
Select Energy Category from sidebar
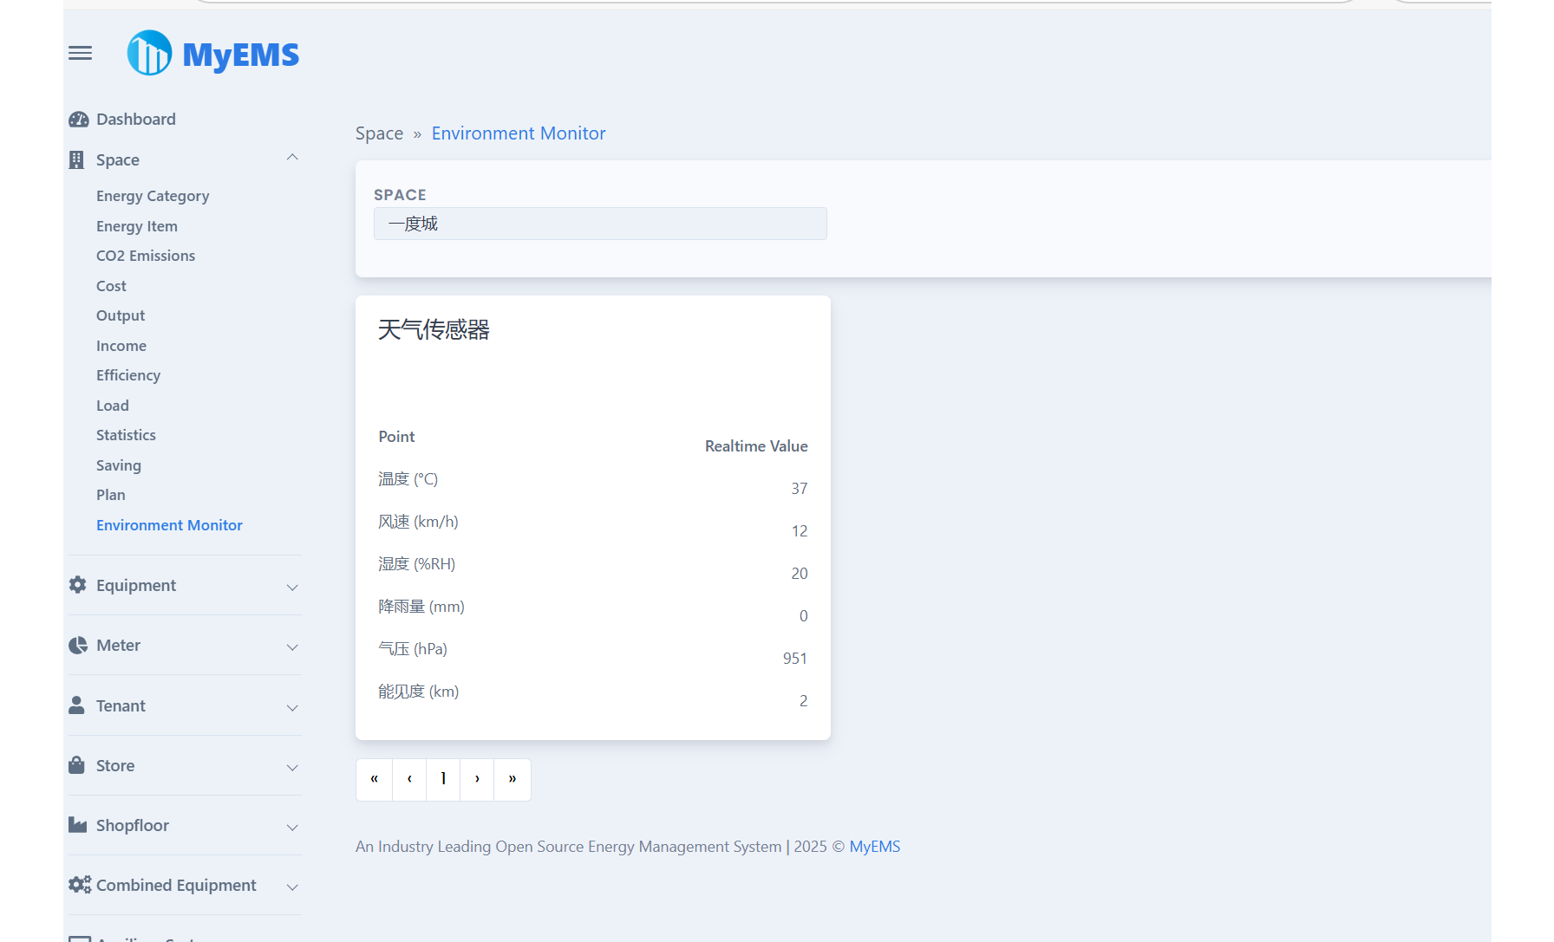pos(153,196)
